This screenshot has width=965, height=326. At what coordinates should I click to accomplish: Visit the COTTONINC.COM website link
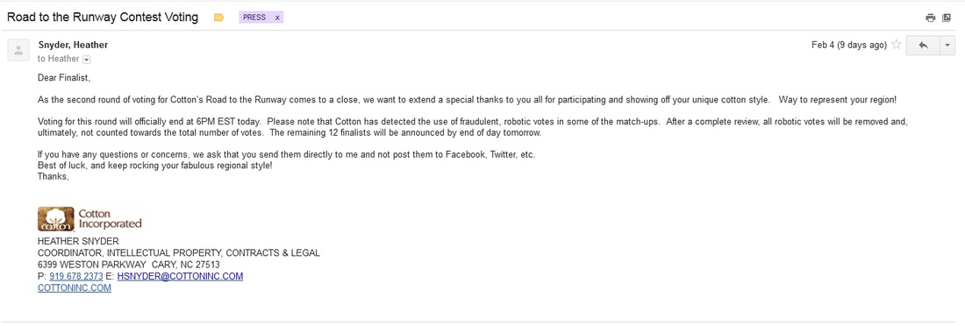[75, 287]
